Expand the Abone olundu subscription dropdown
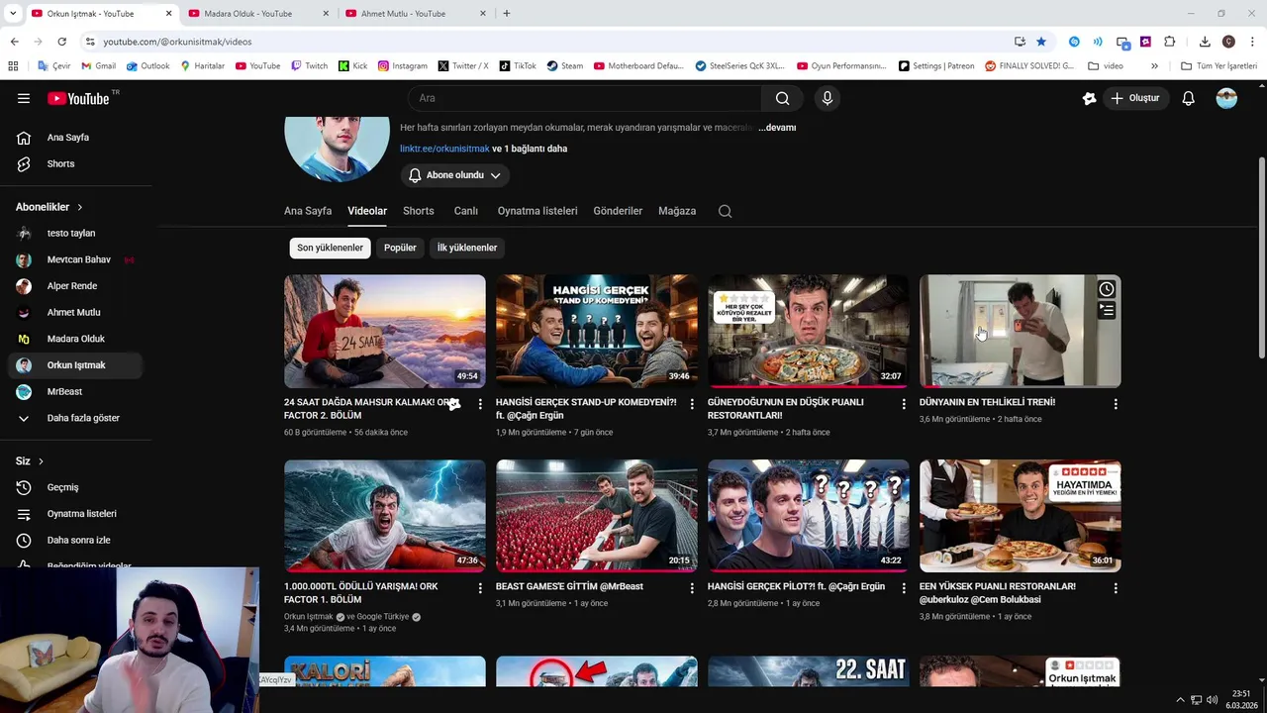Screen dimensions: 1267x713 click(455, 175)
